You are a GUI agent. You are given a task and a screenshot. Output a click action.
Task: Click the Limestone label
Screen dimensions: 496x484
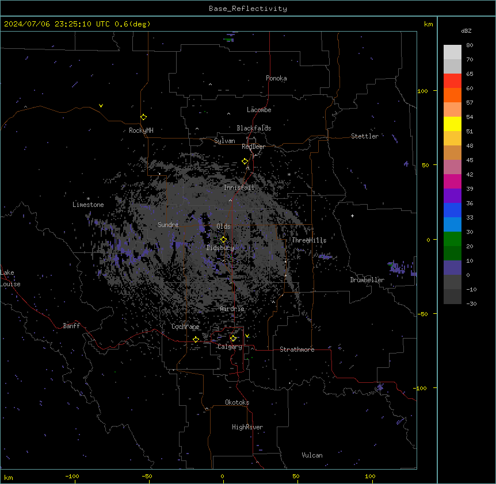(88, 205)
